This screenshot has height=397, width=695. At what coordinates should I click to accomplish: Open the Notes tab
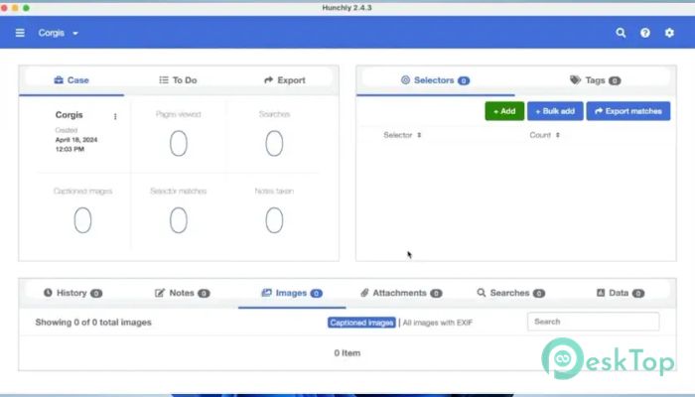tap(182, 293)
